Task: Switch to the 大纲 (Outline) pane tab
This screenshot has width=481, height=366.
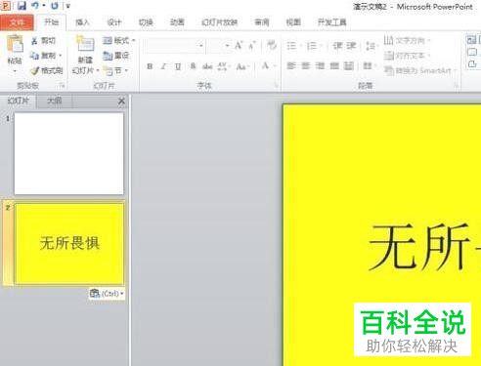Action: click(x=54, y=101)
